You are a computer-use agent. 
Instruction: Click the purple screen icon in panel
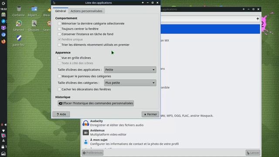tap(3, 28)
